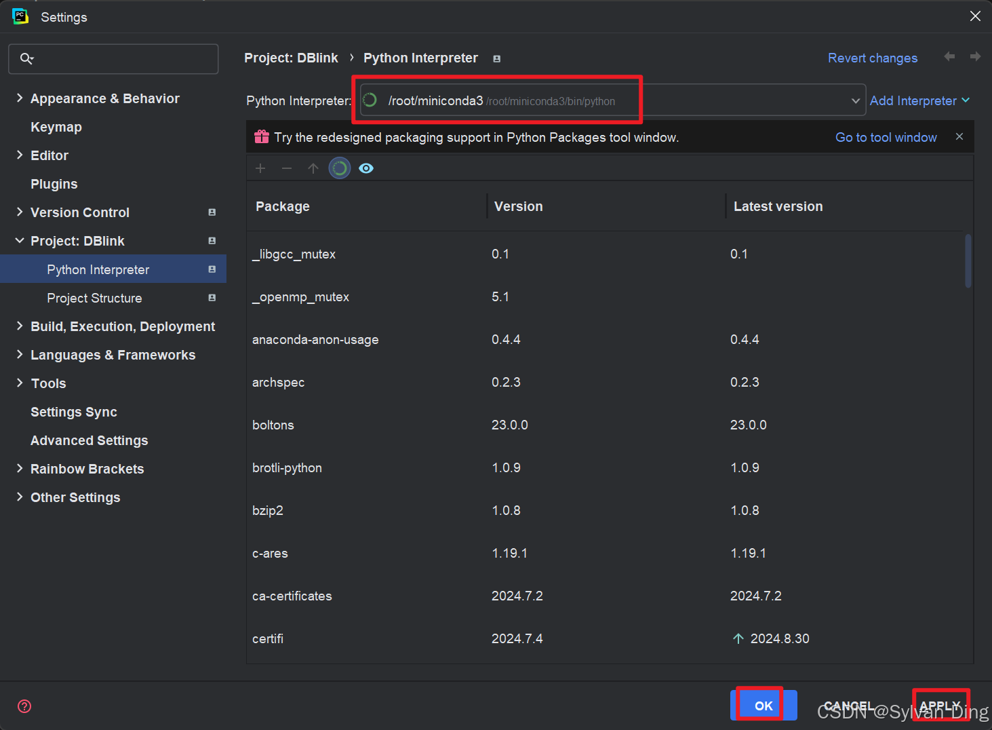Select Python Interpreter in settings tree
This screenshot has height=730, width=992.
[x=98, y=269]
